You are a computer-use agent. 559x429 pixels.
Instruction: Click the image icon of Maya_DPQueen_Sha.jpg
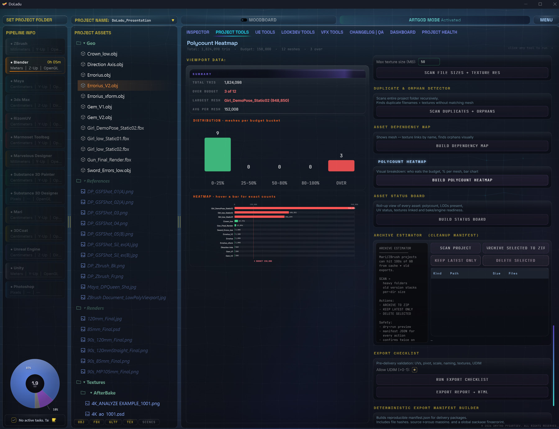[83, 287]
